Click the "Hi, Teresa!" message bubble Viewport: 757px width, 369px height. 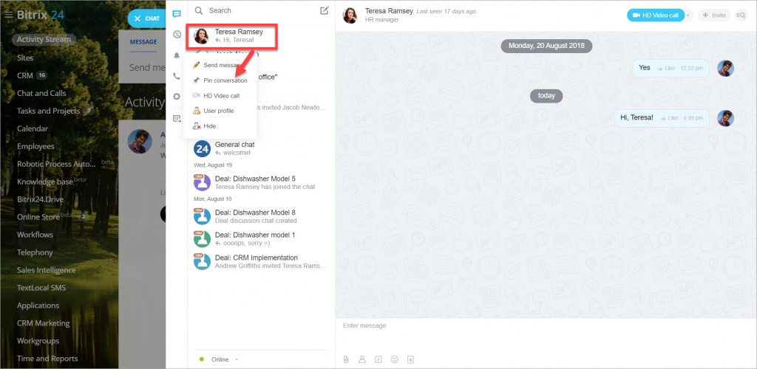662,118
